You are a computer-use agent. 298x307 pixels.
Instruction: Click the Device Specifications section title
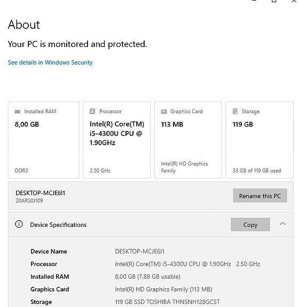click(x=58, y=225)
